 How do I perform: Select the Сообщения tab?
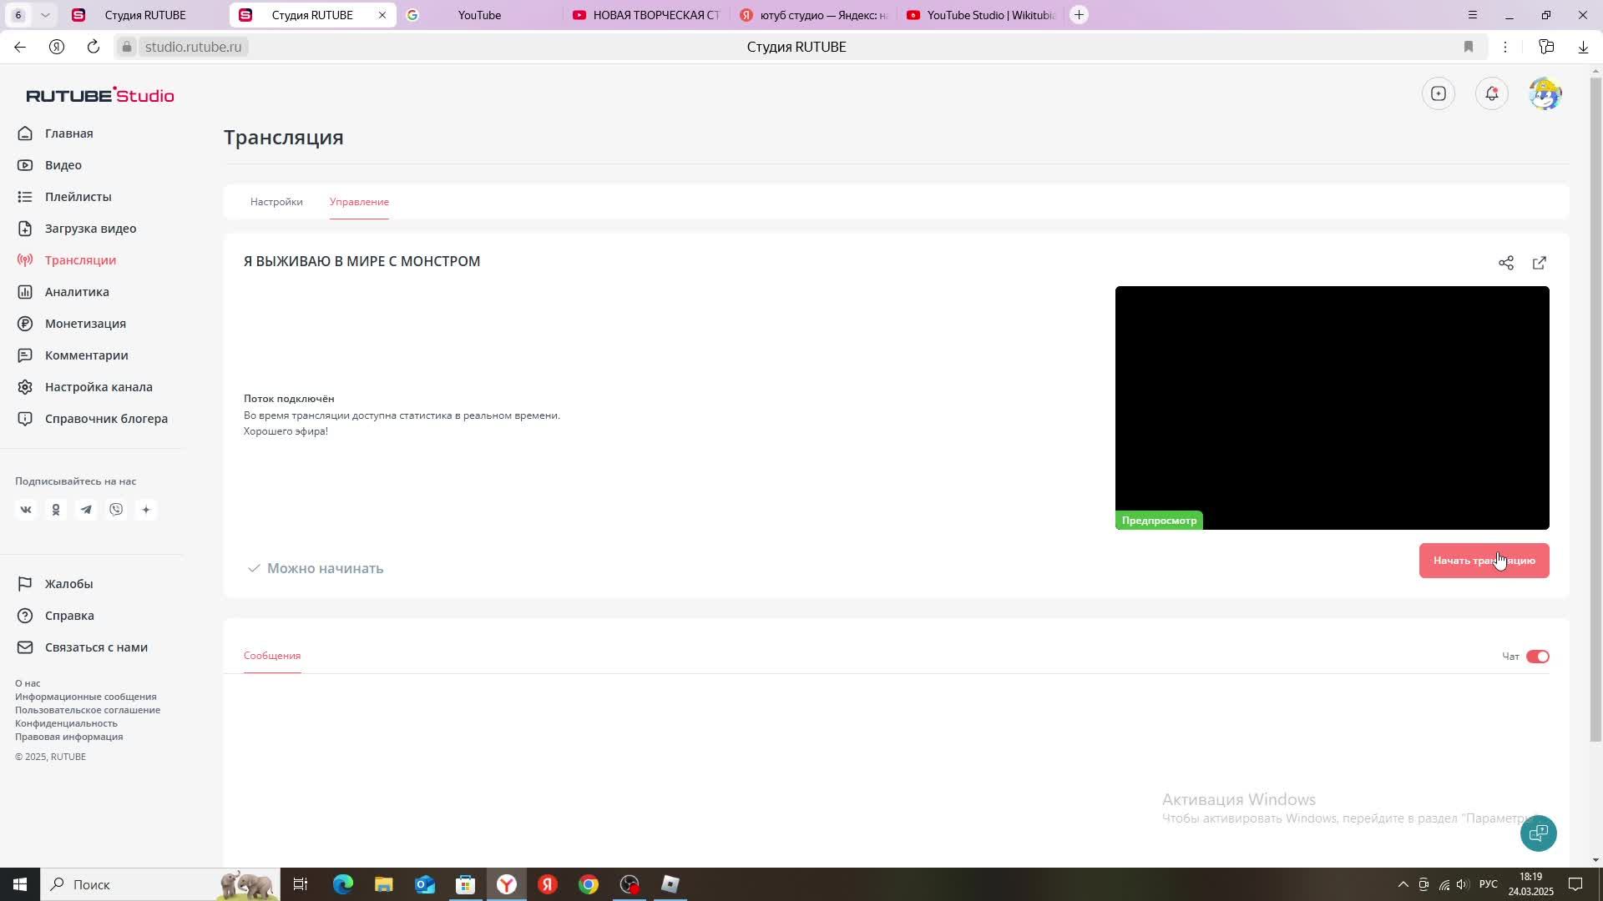[272, 656]
